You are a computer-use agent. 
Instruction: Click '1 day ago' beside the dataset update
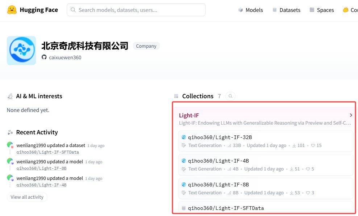coord(96,146)
